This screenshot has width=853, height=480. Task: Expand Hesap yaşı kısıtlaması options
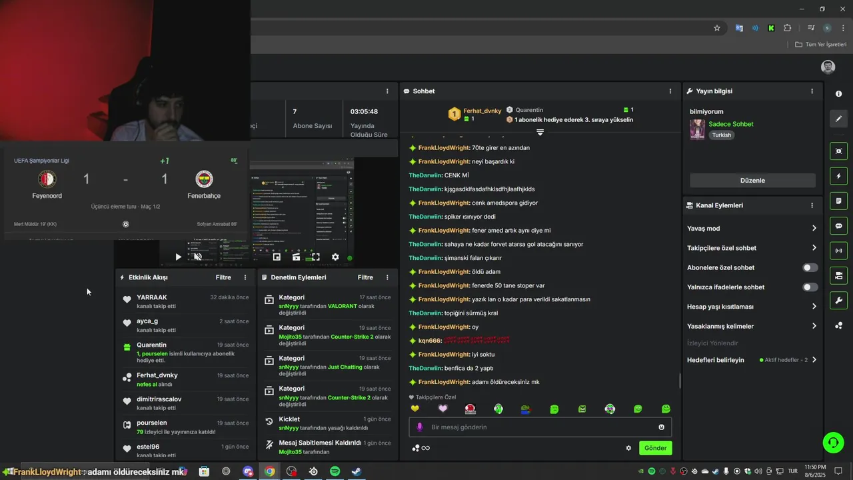click(752, 307)
